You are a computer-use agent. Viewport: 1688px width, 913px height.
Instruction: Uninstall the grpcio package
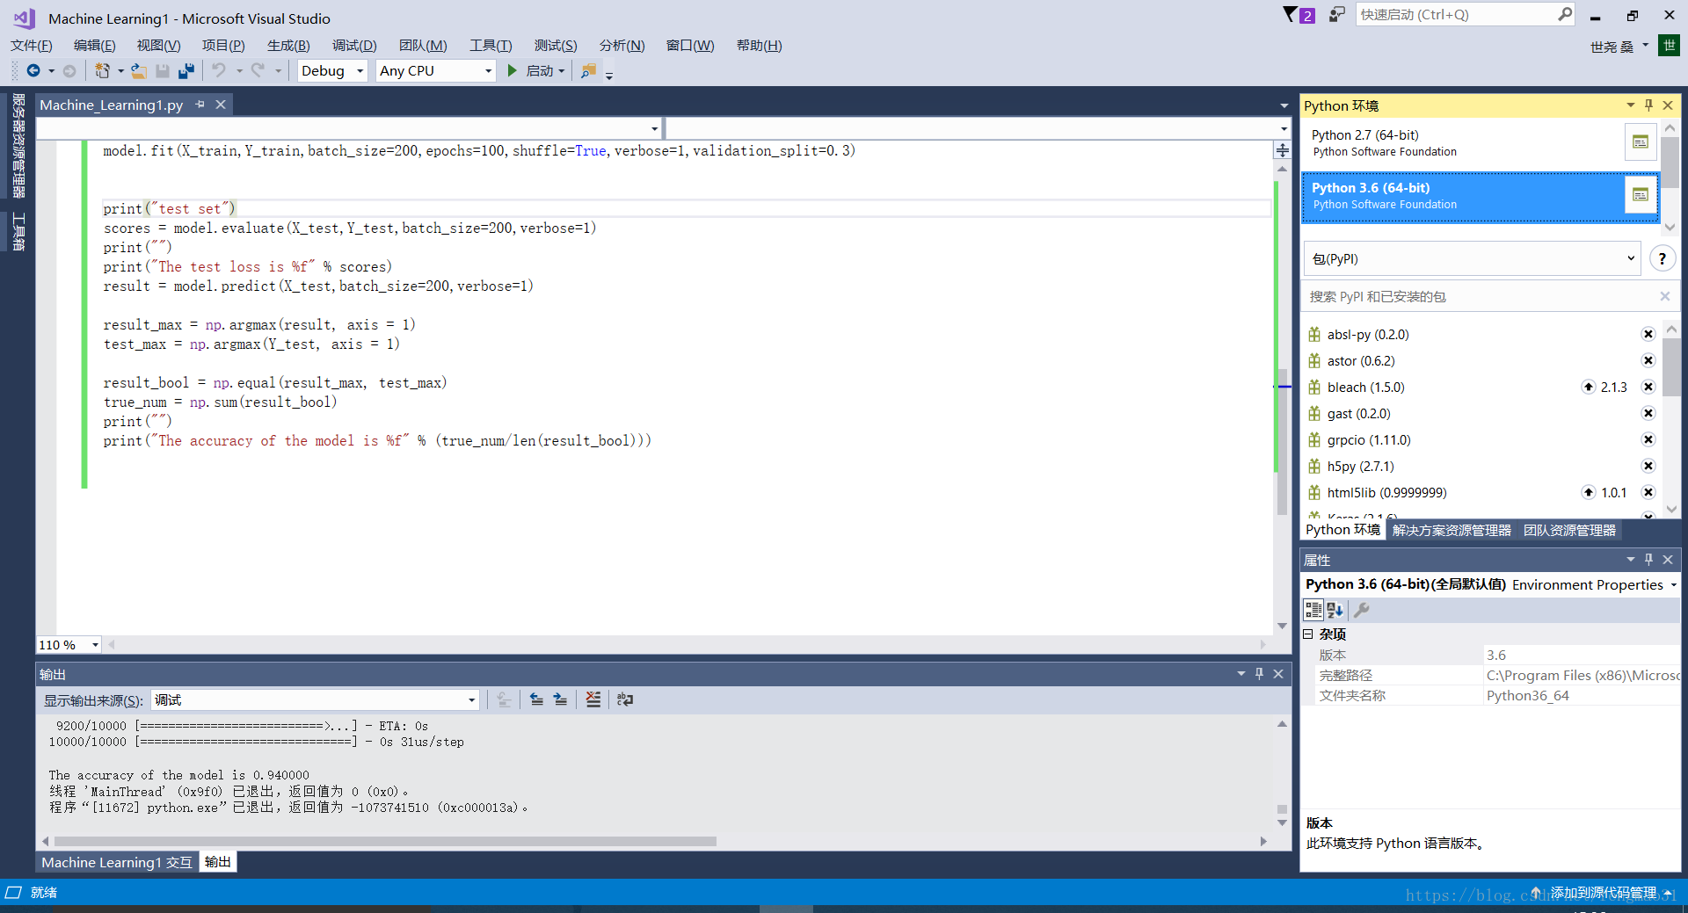(x=1648, y=439)
